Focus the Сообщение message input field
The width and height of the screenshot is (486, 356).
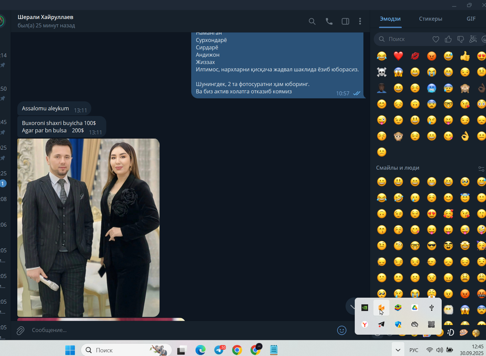tap(180, 330)
